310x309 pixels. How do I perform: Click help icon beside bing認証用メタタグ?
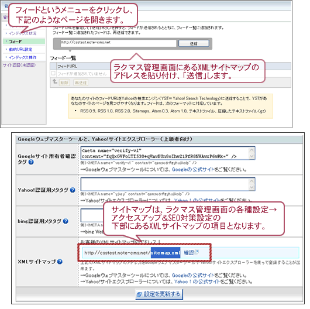[x=66, y=221]
